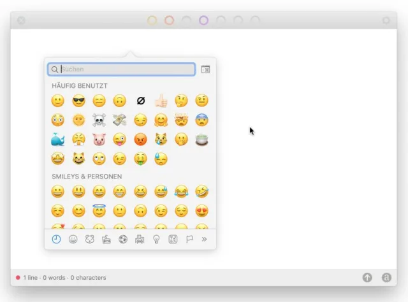408x302 pixels.
Task: Show more categories with double chevron
Action: coord(204,239)
